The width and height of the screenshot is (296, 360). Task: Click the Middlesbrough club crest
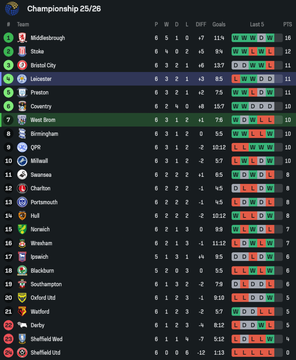pos(22,38)
